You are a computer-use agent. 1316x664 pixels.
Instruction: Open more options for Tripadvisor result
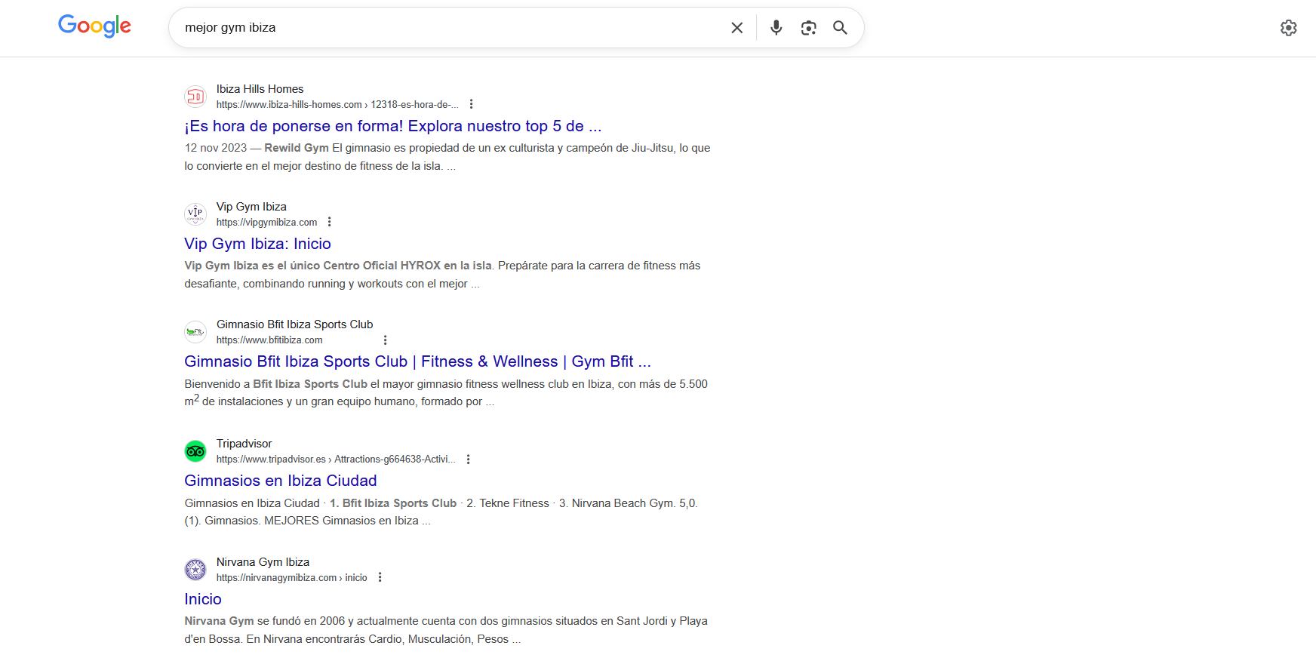(x=469, y=460)
